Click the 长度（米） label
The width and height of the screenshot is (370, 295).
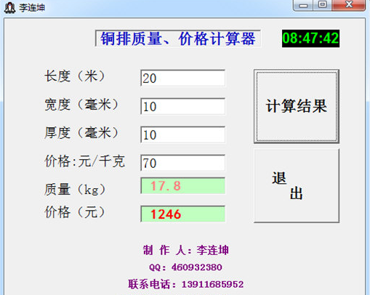(x=75, y=76)
